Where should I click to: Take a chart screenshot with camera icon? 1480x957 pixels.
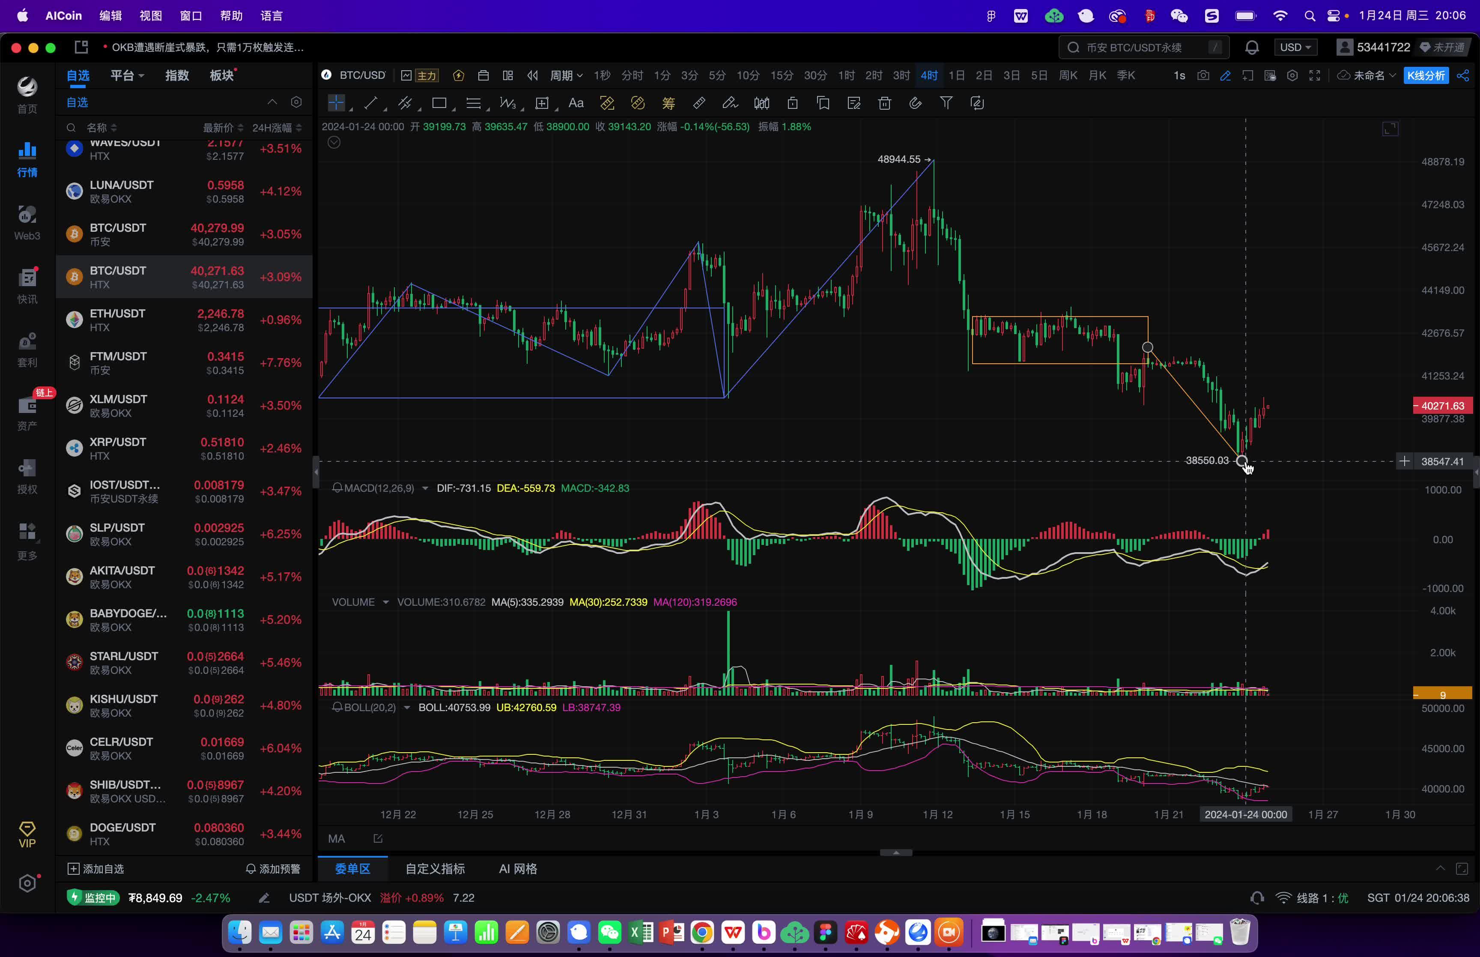(1203, 75)
